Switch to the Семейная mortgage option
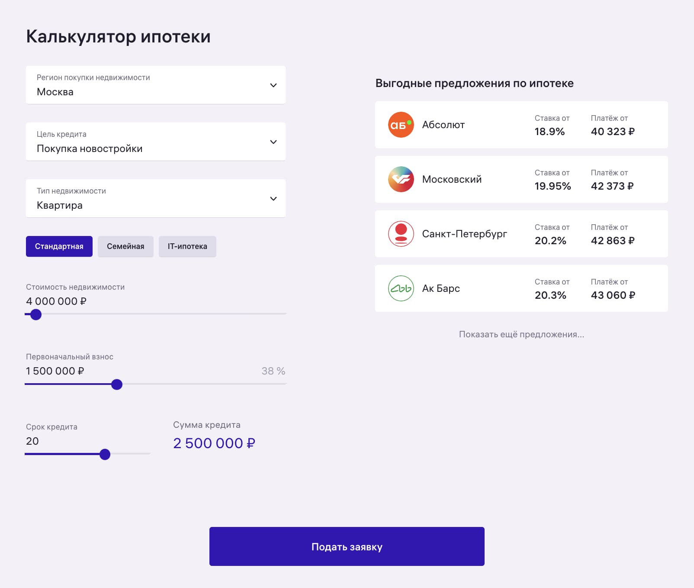The image size is (694, 588). pos(125,246)
